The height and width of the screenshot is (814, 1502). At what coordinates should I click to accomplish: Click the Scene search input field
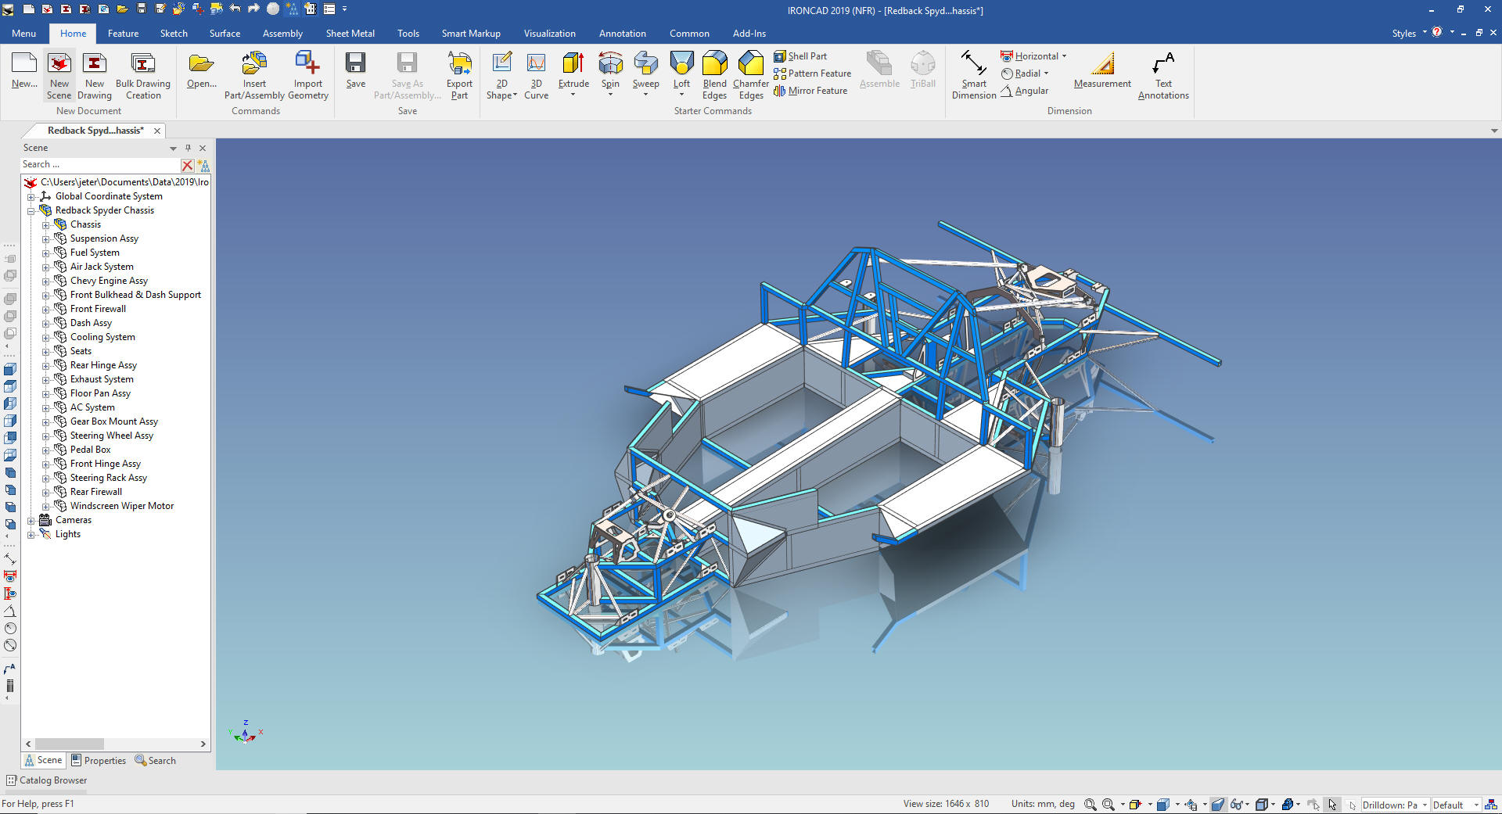point(100,165)
